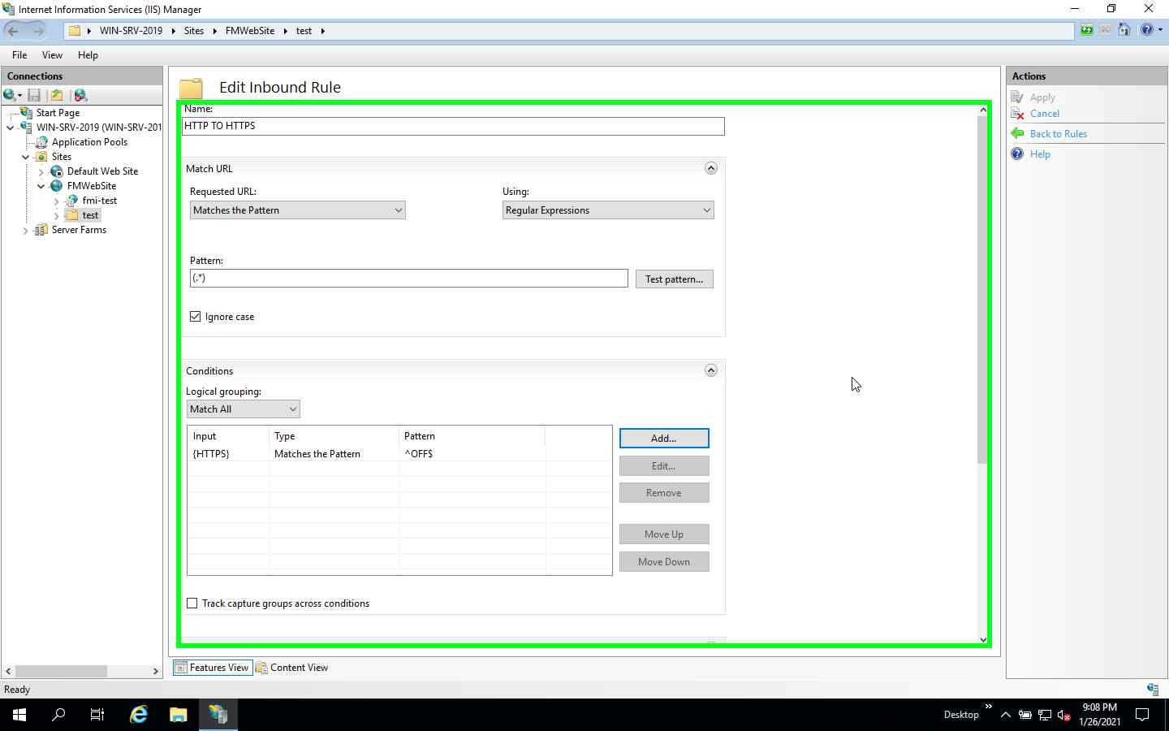Click the Up folder icon in Connections toolbar
The height and width of the screenshot is (731, 1169).
click(57, 95)
